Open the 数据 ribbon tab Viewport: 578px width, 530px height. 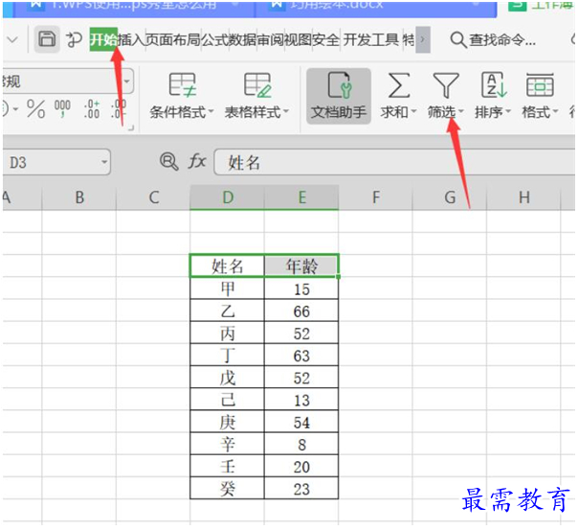click(x=242, y=39)
